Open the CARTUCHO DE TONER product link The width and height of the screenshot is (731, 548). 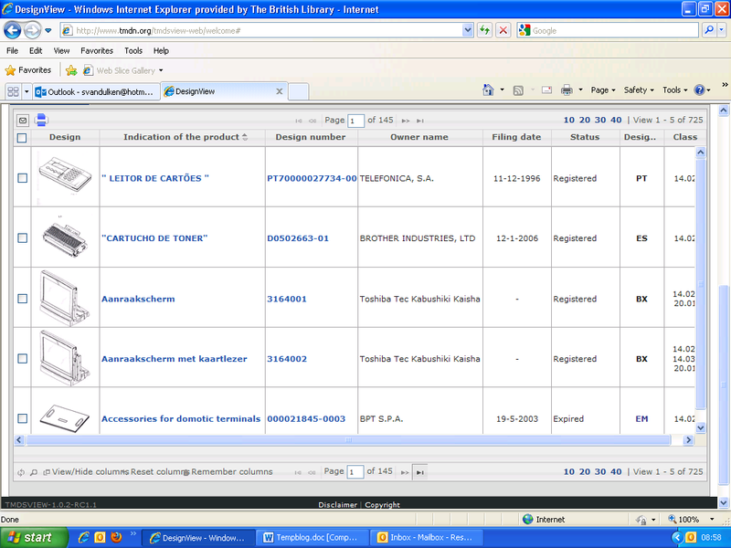[154, 238]
